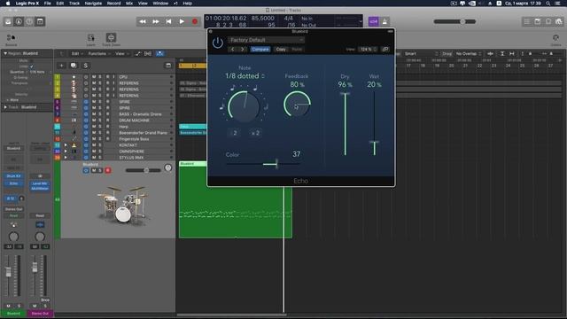
Task: Open the File menu
Action: click(x=47, y=4)
